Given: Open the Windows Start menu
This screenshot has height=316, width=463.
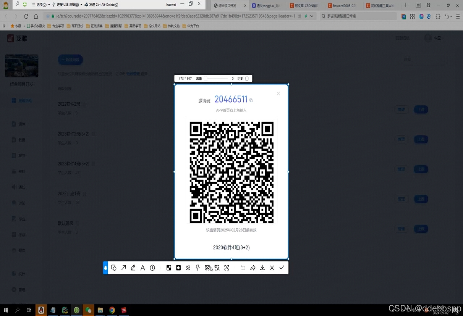Looking at the screenshot, I should [6, 310].
